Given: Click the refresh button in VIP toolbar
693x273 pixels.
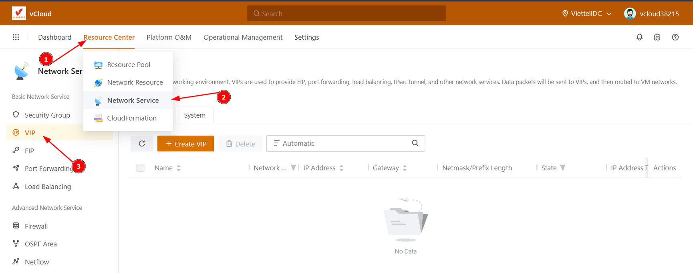Looking at the screenshot, I should pos(142,144).
